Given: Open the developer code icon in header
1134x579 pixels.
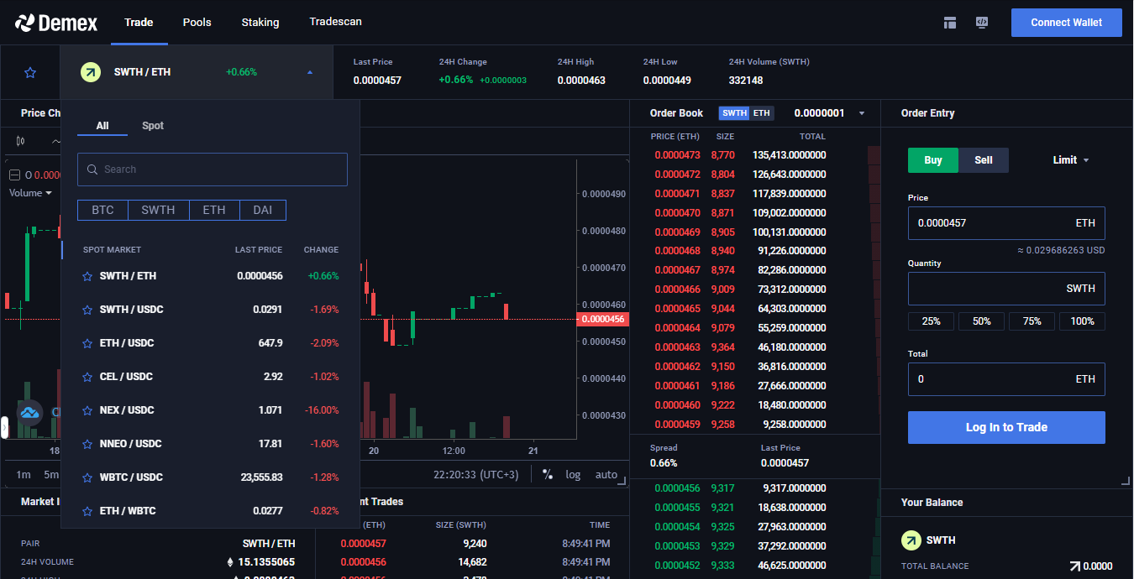Looking at the screenshot, I should [981, 23].
